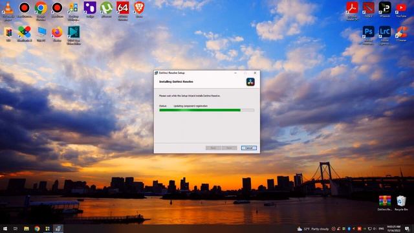This screenshot has height=233, width=414.
Task: Open the Recycle Bin
Action: coord(401,203)
